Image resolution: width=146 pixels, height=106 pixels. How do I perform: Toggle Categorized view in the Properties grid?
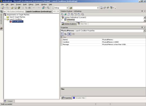coord(62,34)
